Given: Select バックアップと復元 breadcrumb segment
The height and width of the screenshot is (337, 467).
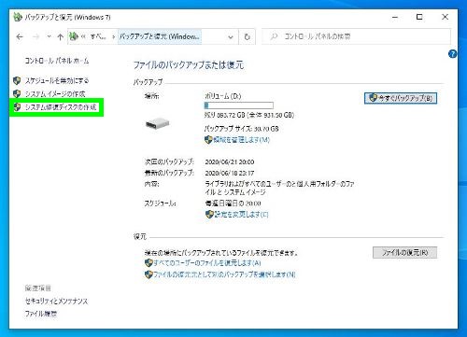Looking at the screenshot, I should 160,36.
